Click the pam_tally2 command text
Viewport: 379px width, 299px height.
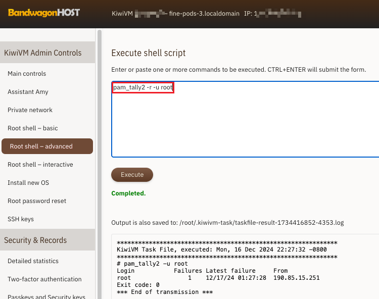(143, 88)
